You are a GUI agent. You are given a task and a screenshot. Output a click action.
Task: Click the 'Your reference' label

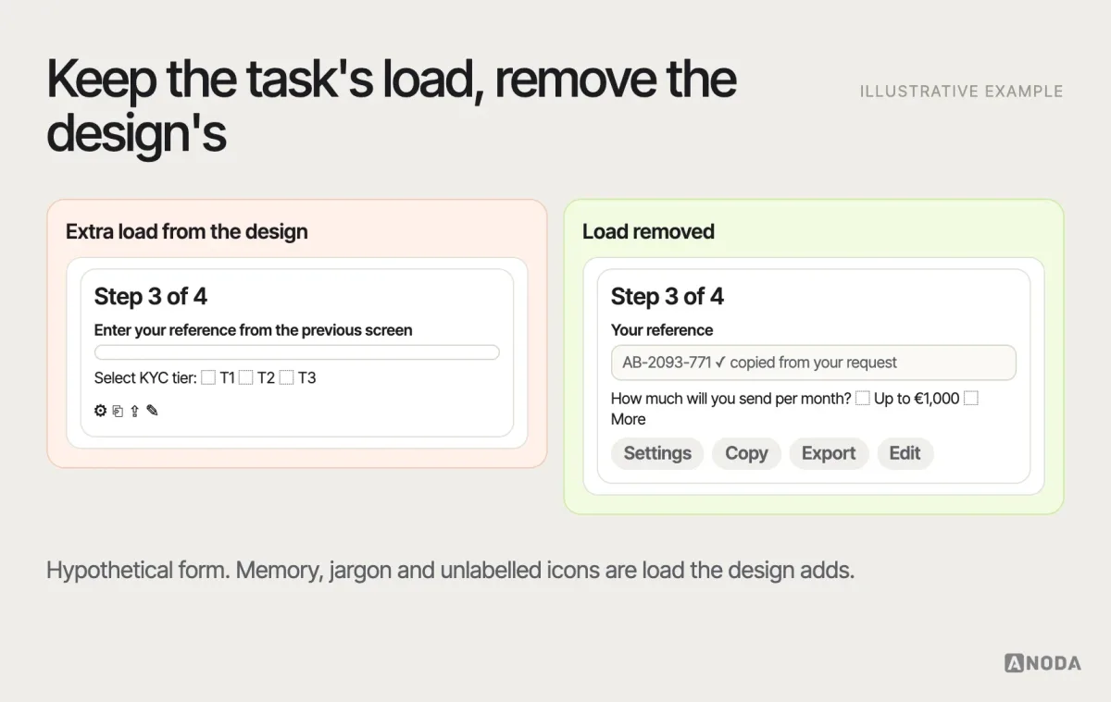(x=662, y=330)
